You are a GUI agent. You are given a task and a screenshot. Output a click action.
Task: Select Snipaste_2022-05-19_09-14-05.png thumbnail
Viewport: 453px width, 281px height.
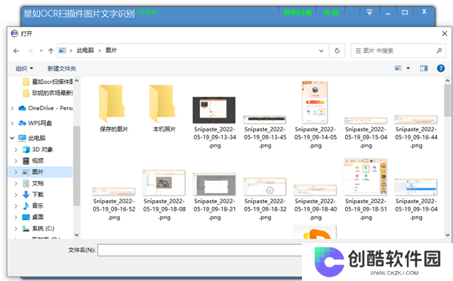[x=315, y=102]
